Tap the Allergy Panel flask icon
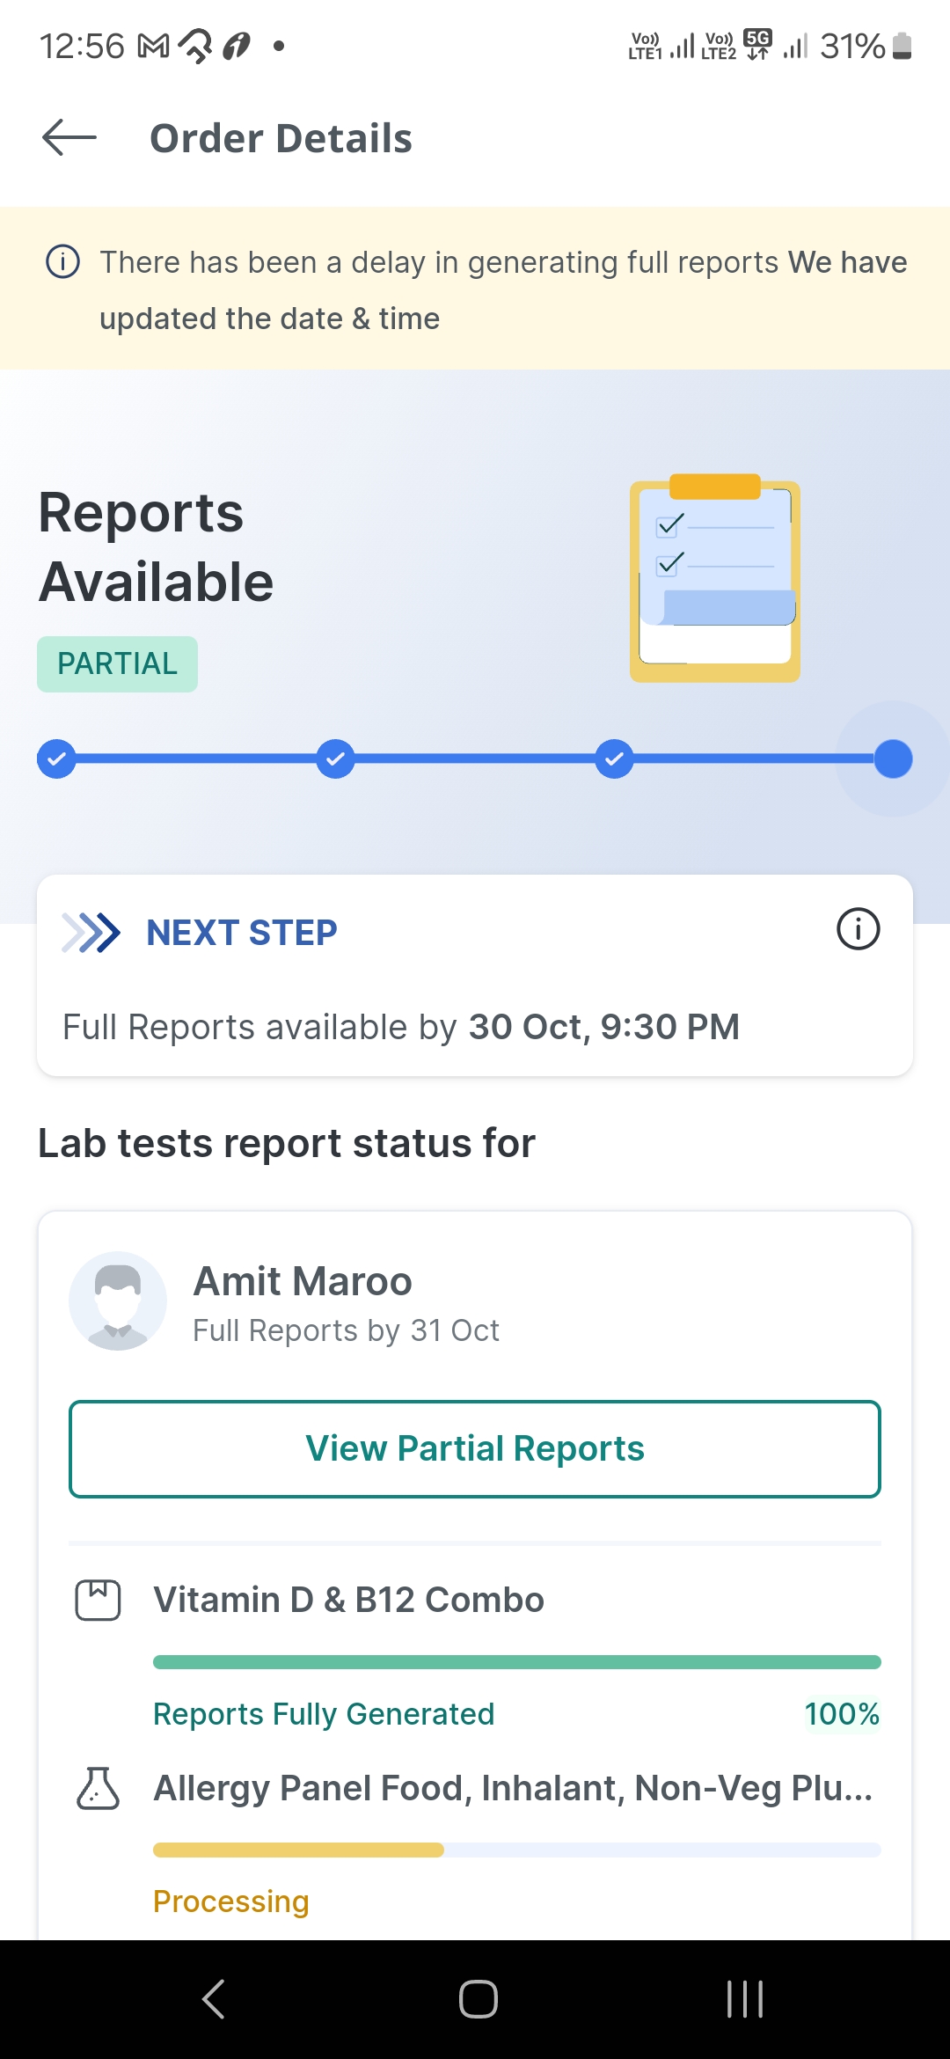Image resolution: width=950 pixels, height=2059 pixels. point(98,1788)
